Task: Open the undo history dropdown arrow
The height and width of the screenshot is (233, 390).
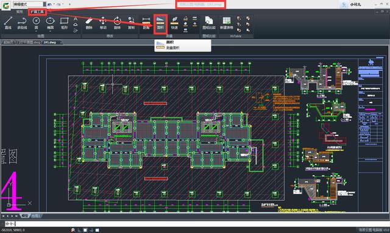Action: [54, 4]
